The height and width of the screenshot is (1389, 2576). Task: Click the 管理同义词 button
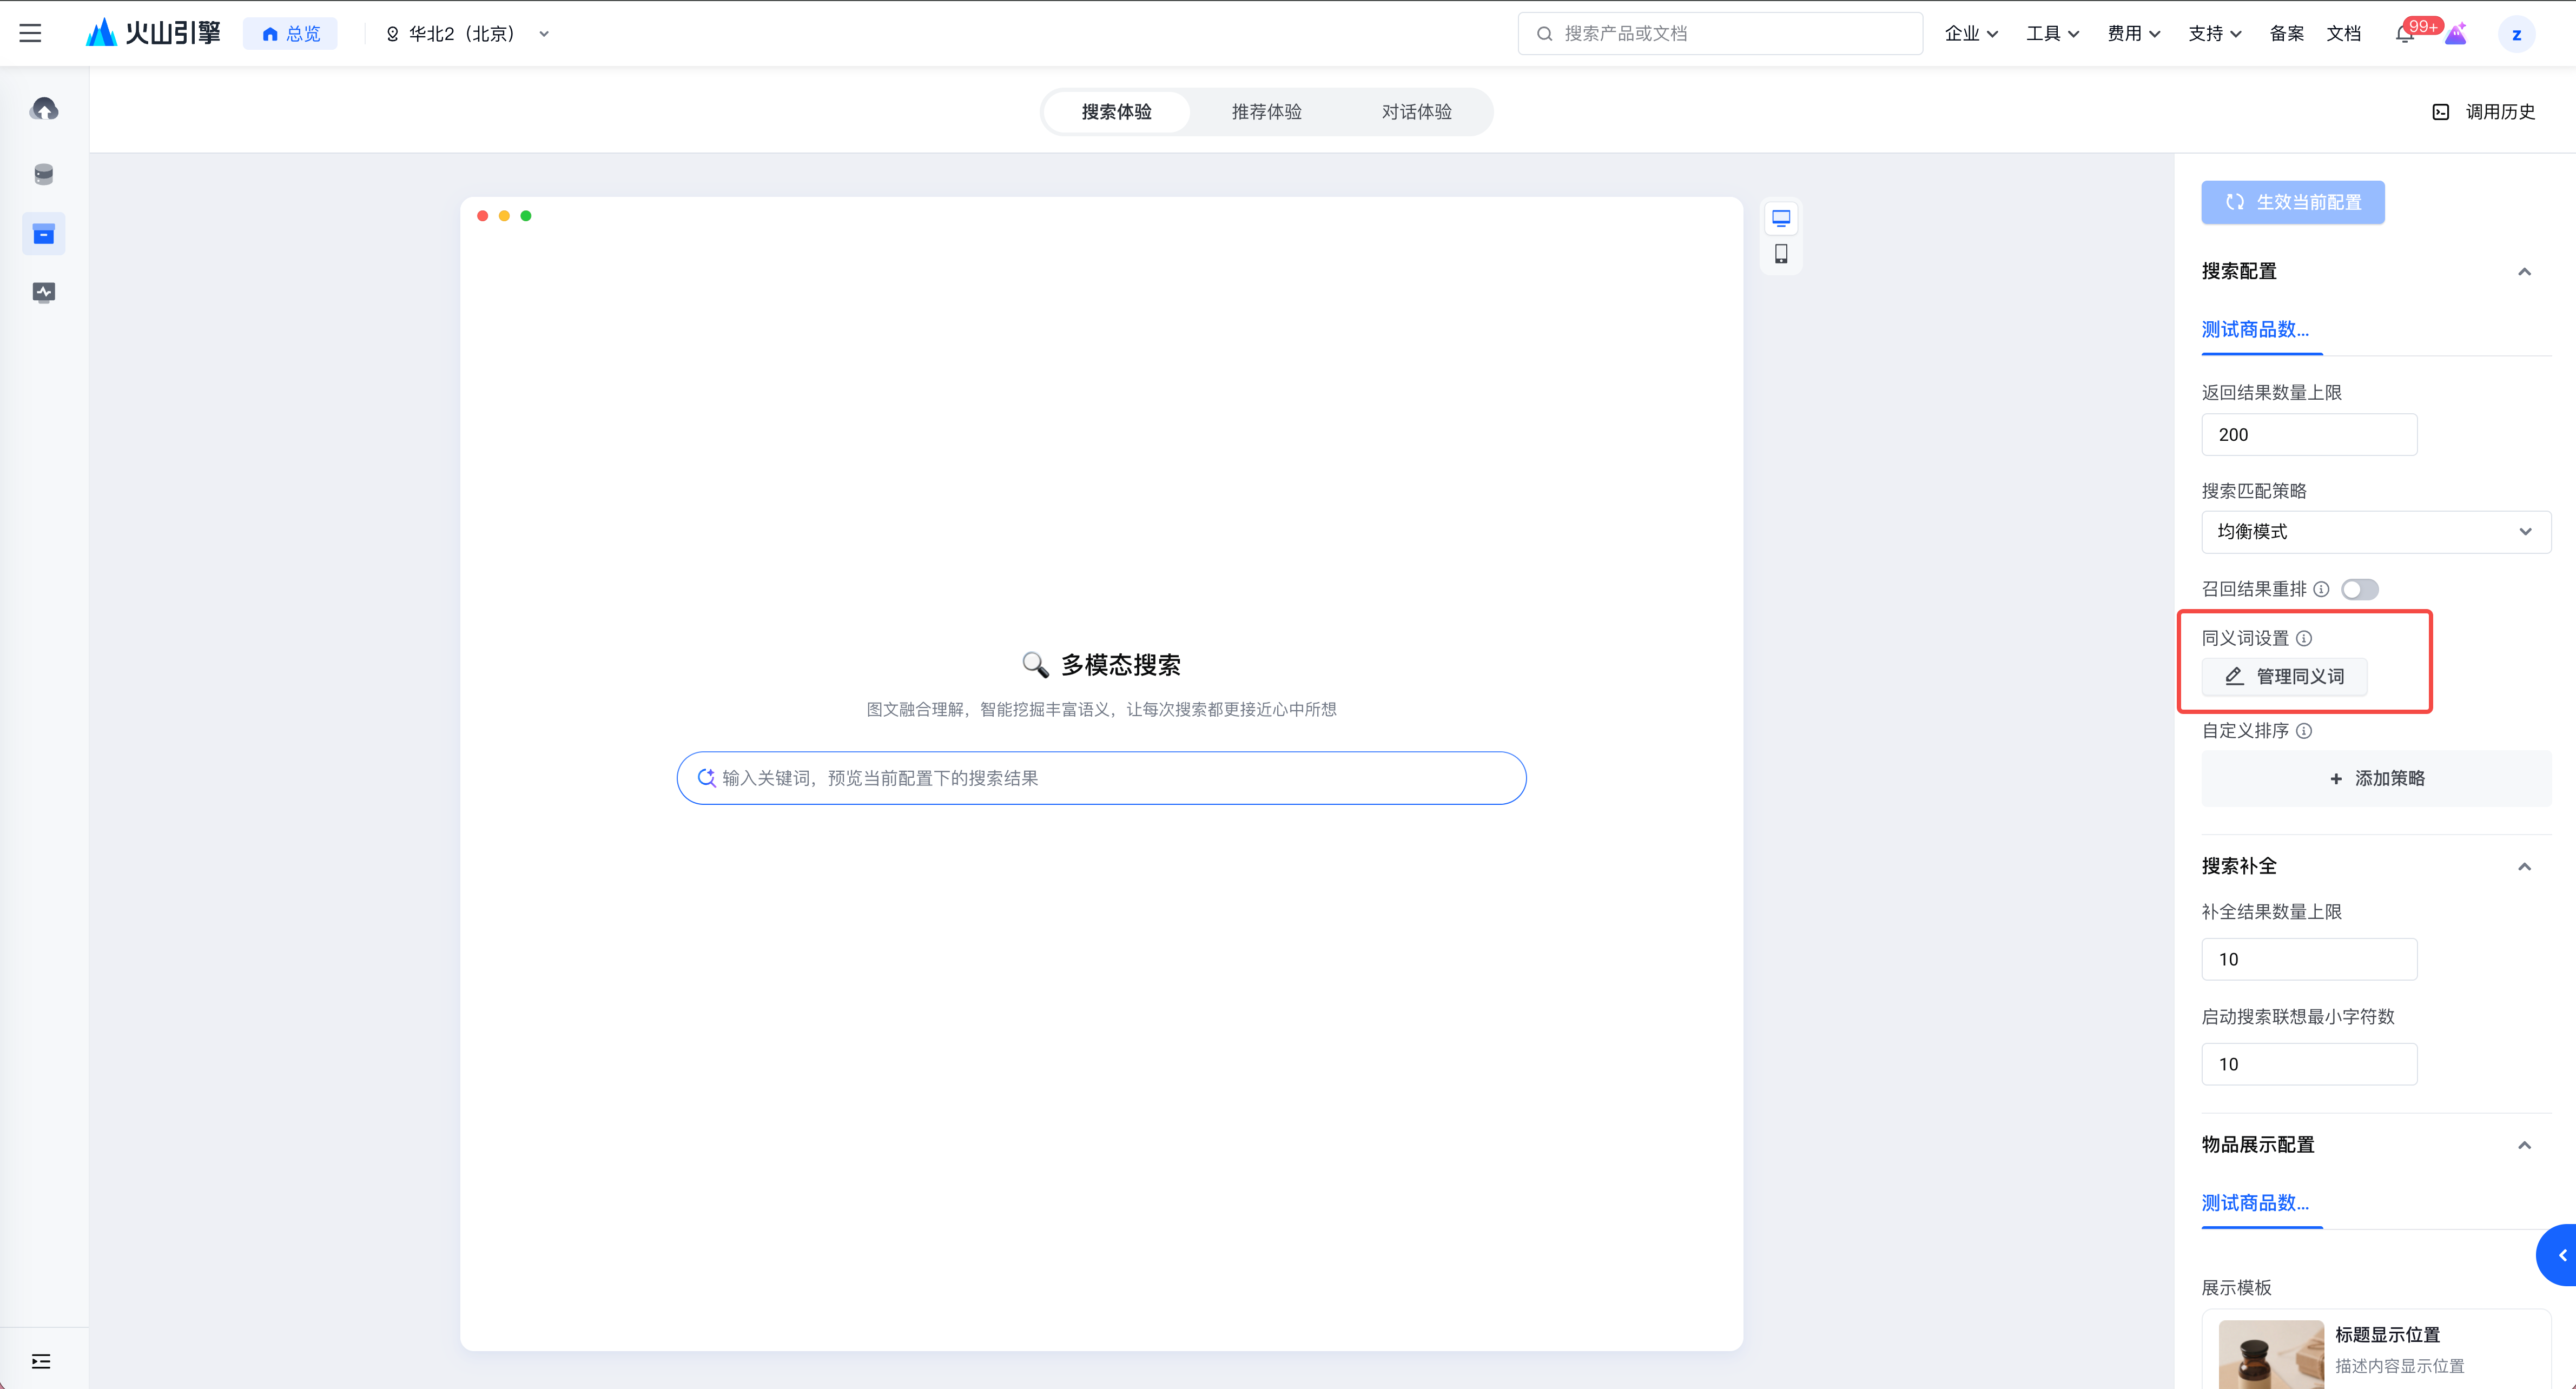tap(2284, 677)
